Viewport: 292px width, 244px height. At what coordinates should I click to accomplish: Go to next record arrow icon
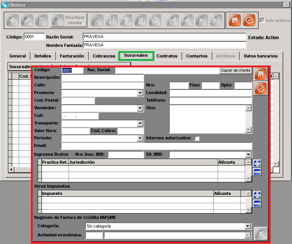202,20
